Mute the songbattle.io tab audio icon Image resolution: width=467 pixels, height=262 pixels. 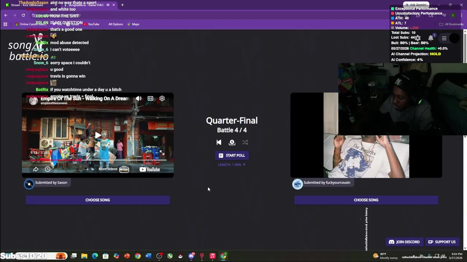tap(108, 5)
